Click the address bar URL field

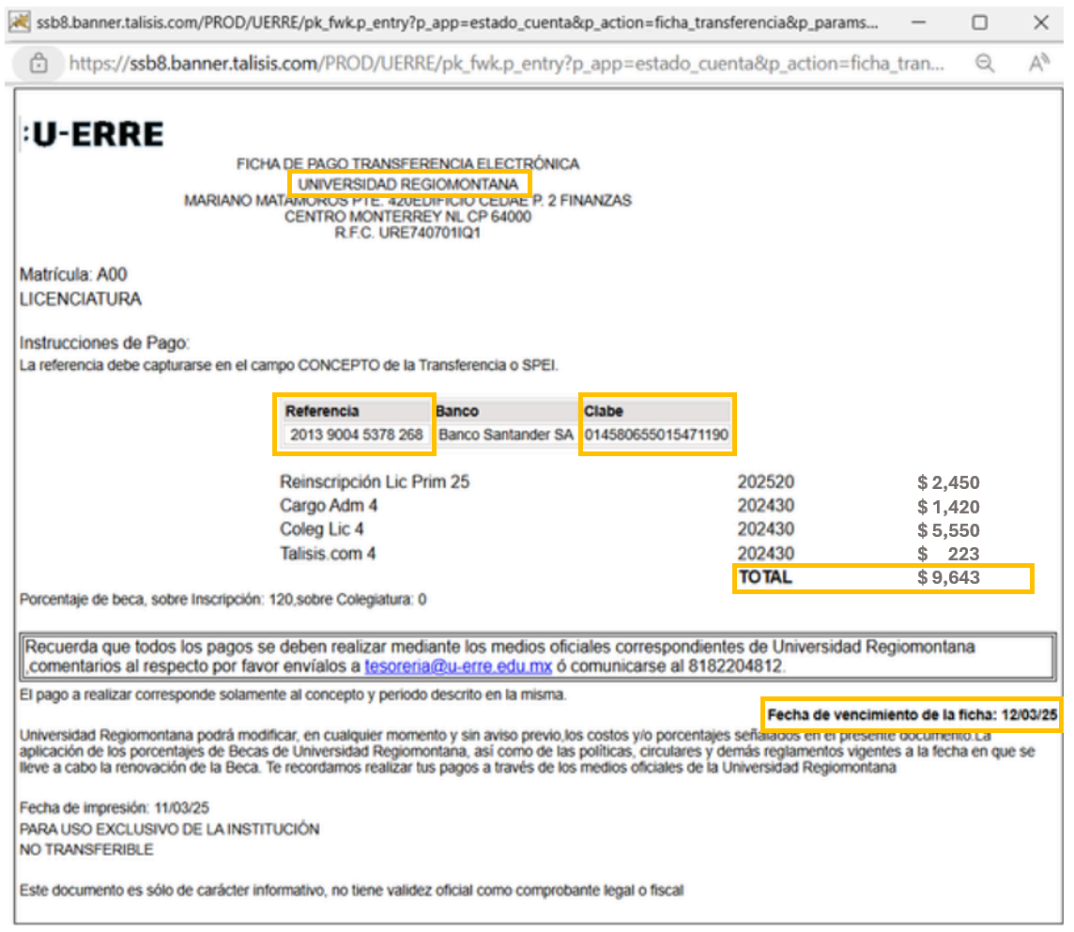click(507, 63)
